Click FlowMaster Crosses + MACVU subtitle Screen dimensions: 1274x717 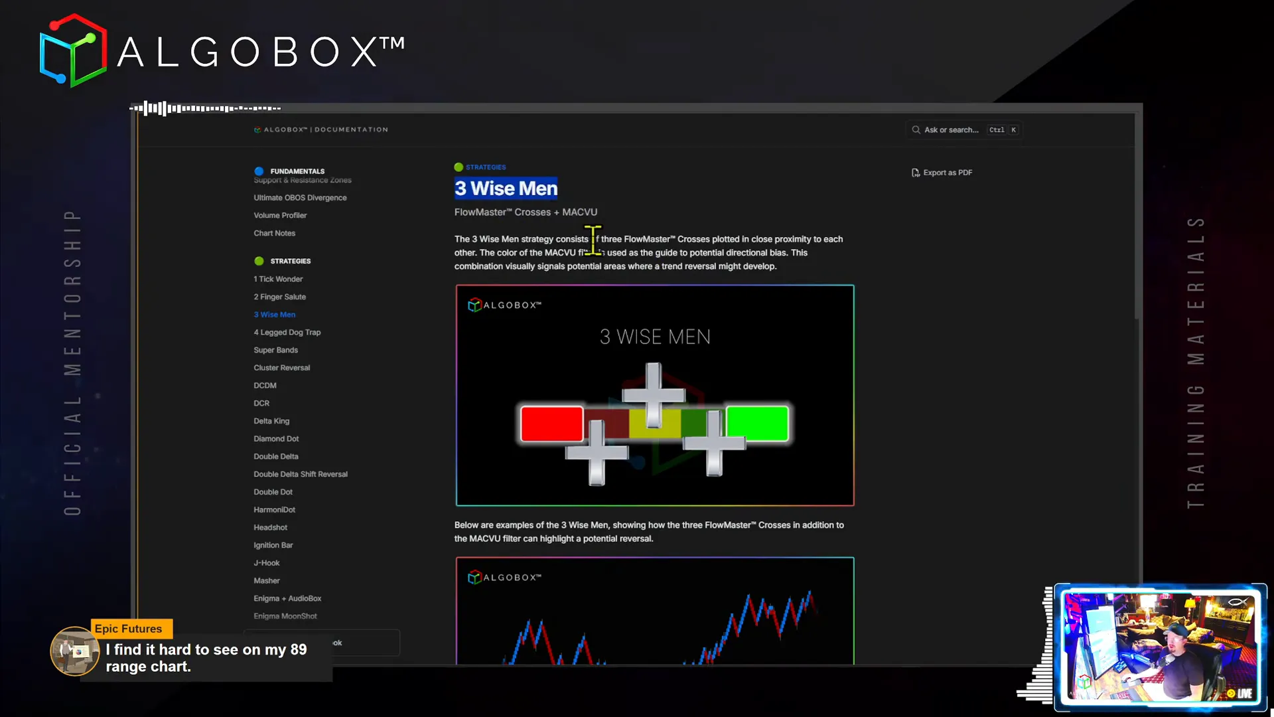(526, 212)
